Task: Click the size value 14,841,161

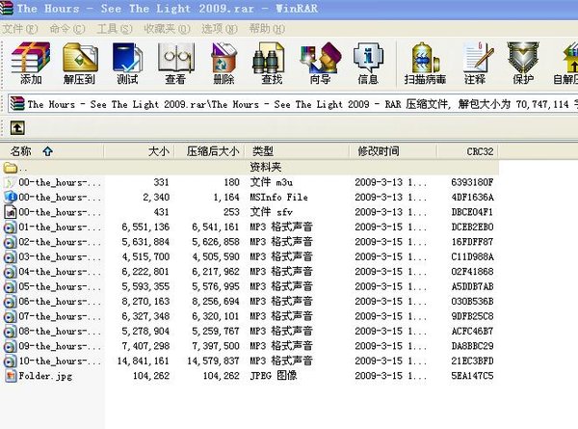Action: (x=143, y=361)
